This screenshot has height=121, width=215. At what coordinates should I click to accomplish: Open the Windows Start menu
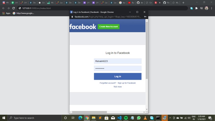click(x=4, y=118)
